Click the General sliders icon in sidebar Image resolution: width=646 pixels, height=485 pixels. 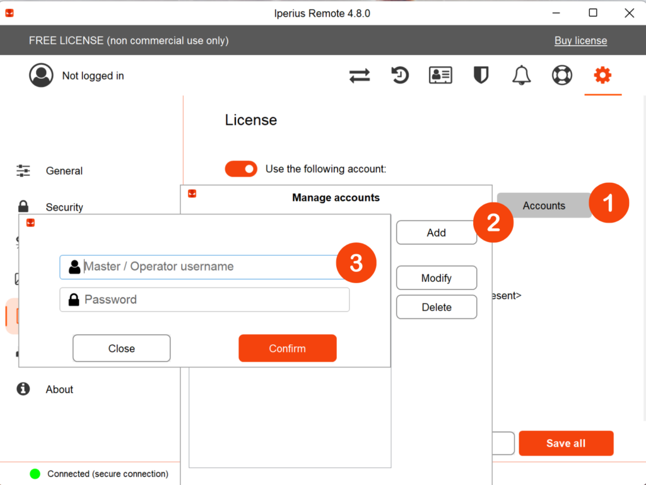tap(23, 170)
